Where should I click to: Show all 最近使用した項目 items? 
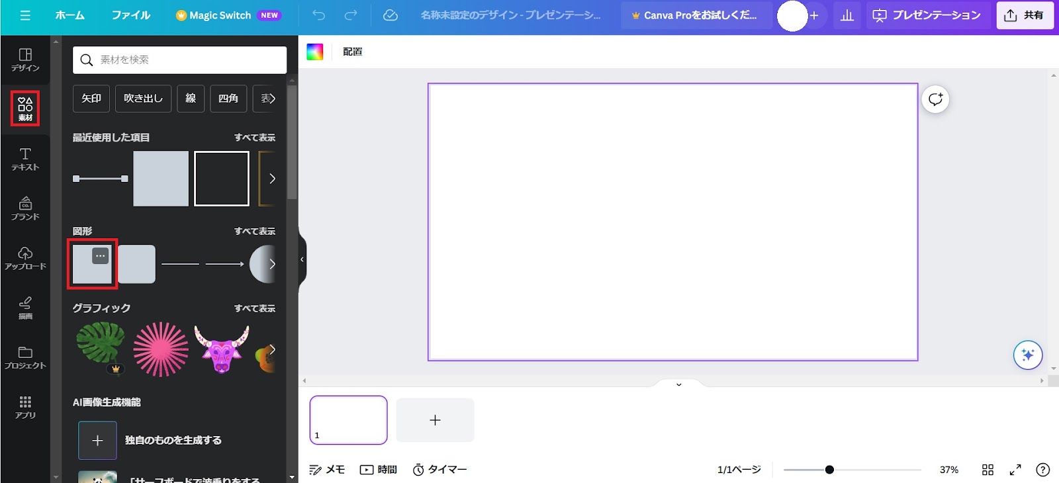pos(255,138)
